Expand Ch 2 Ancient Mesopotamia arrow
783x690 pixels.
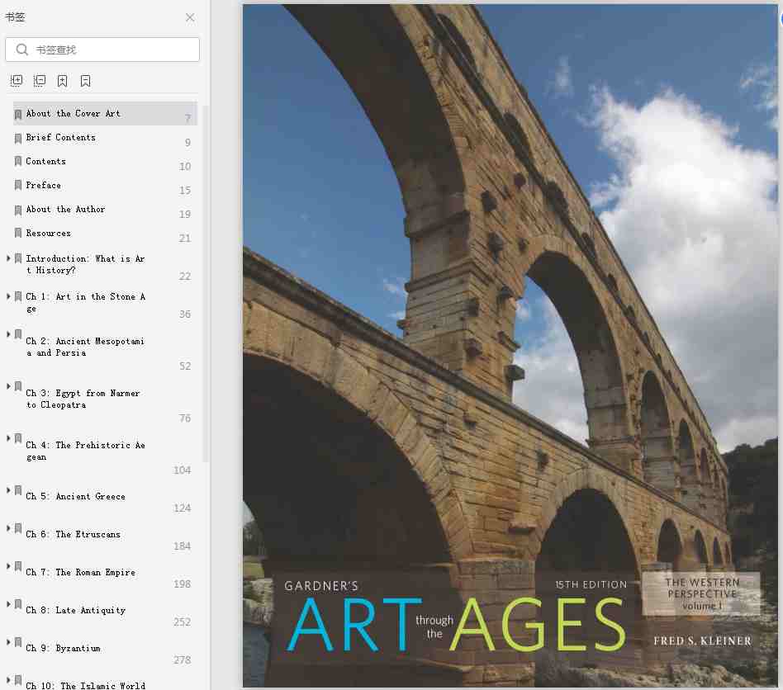point(8,334)
